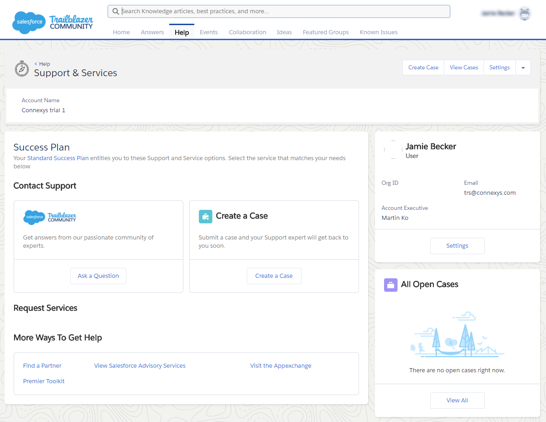Click the Trailblazer Community header text logo

(71, 22)
